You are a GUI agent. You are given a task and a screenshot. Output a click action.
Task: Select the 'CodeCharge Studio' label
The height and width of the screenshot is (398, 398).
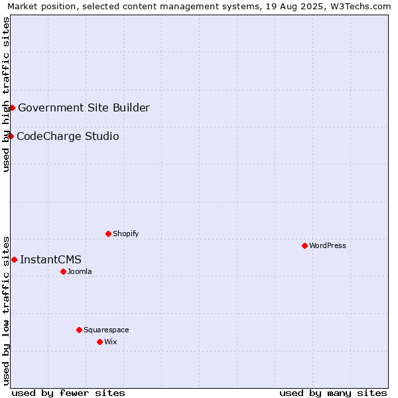pyautogui.click(x=68, y=136)
